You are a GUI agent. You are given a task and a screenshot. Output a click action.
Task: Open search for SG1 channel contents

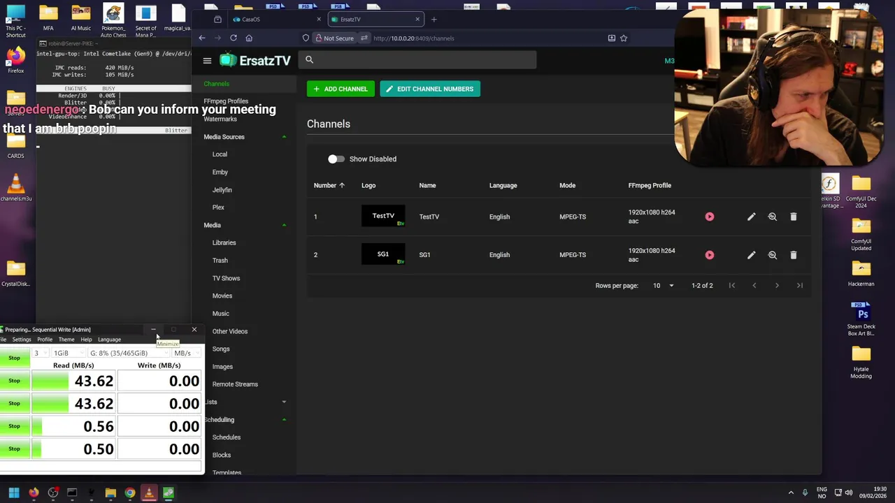point(773,255)
